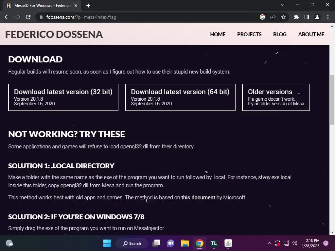Click the scrollbar down arrow

[x=332, y=233]
